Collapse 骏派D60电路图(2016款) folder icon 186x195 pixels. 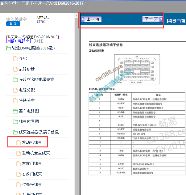tap(8, 48)
